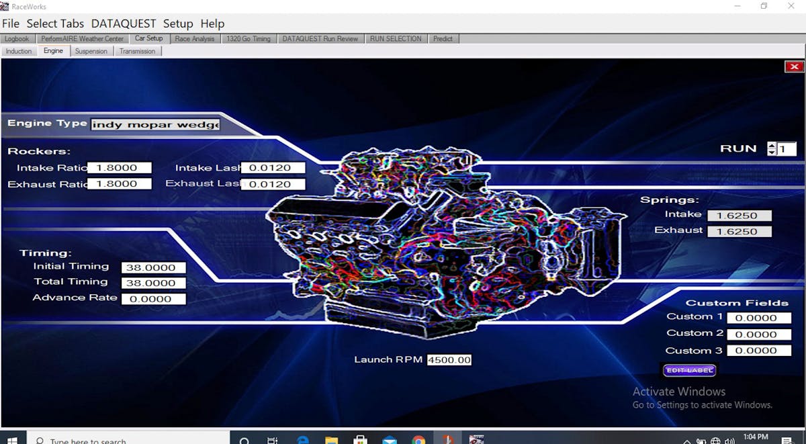Click the RUN stepper up arrow
The height and width of the screenshot is (444, 806).
coord(772,146)
